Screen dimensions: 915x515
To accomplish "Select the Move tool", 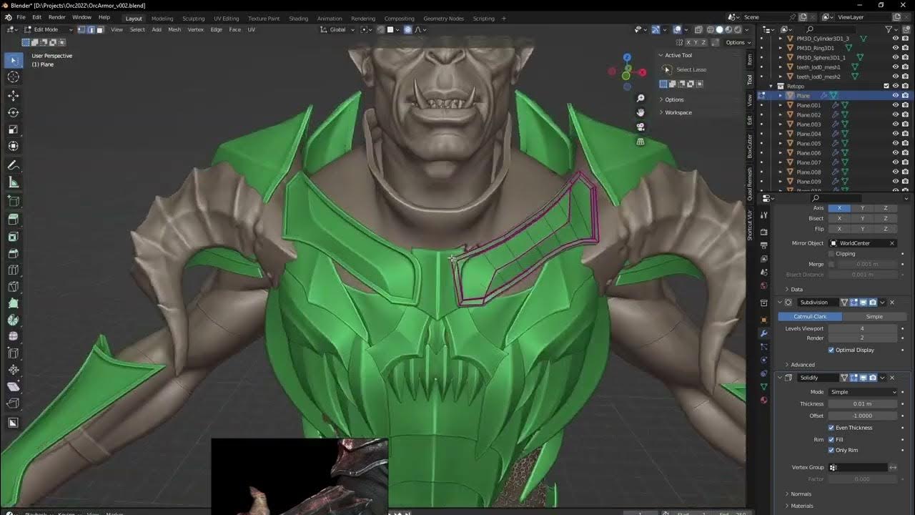I will pyautogui.click(x=13, y=95).
